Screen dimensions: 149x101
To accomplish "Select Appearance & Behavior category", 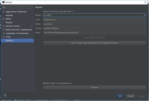I will pos(16,12).
